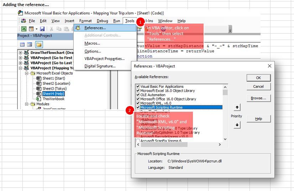Viewport: 294px width, 191px height.
Task: Open the Save button's dropdown arrow
Action: (x=37, y=29)
